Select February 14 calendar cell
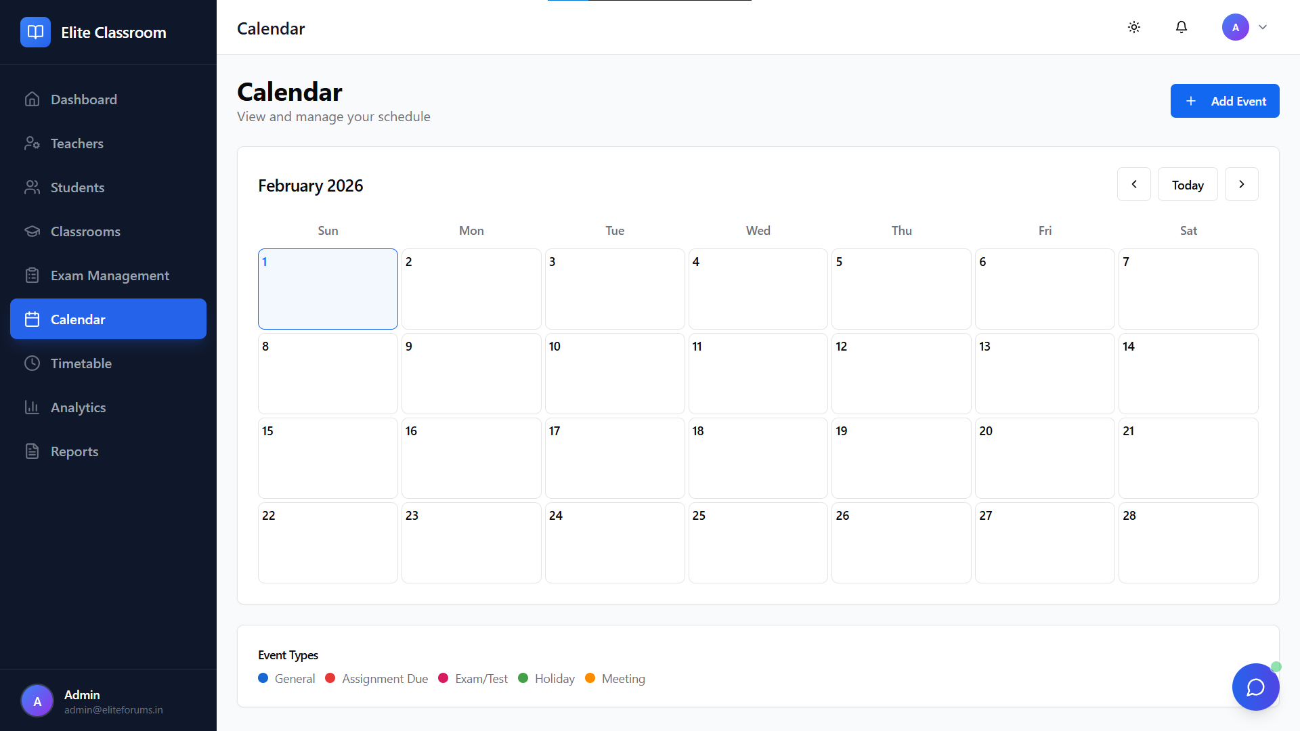This screenshot has height=731, width=1300. [1188, 374]
